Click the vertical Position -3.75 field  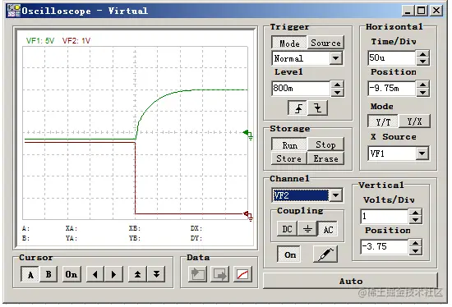point(385,247)
